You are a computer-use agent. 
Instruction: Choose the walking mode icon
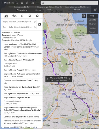pyautogui.click(x=22, y=16)
